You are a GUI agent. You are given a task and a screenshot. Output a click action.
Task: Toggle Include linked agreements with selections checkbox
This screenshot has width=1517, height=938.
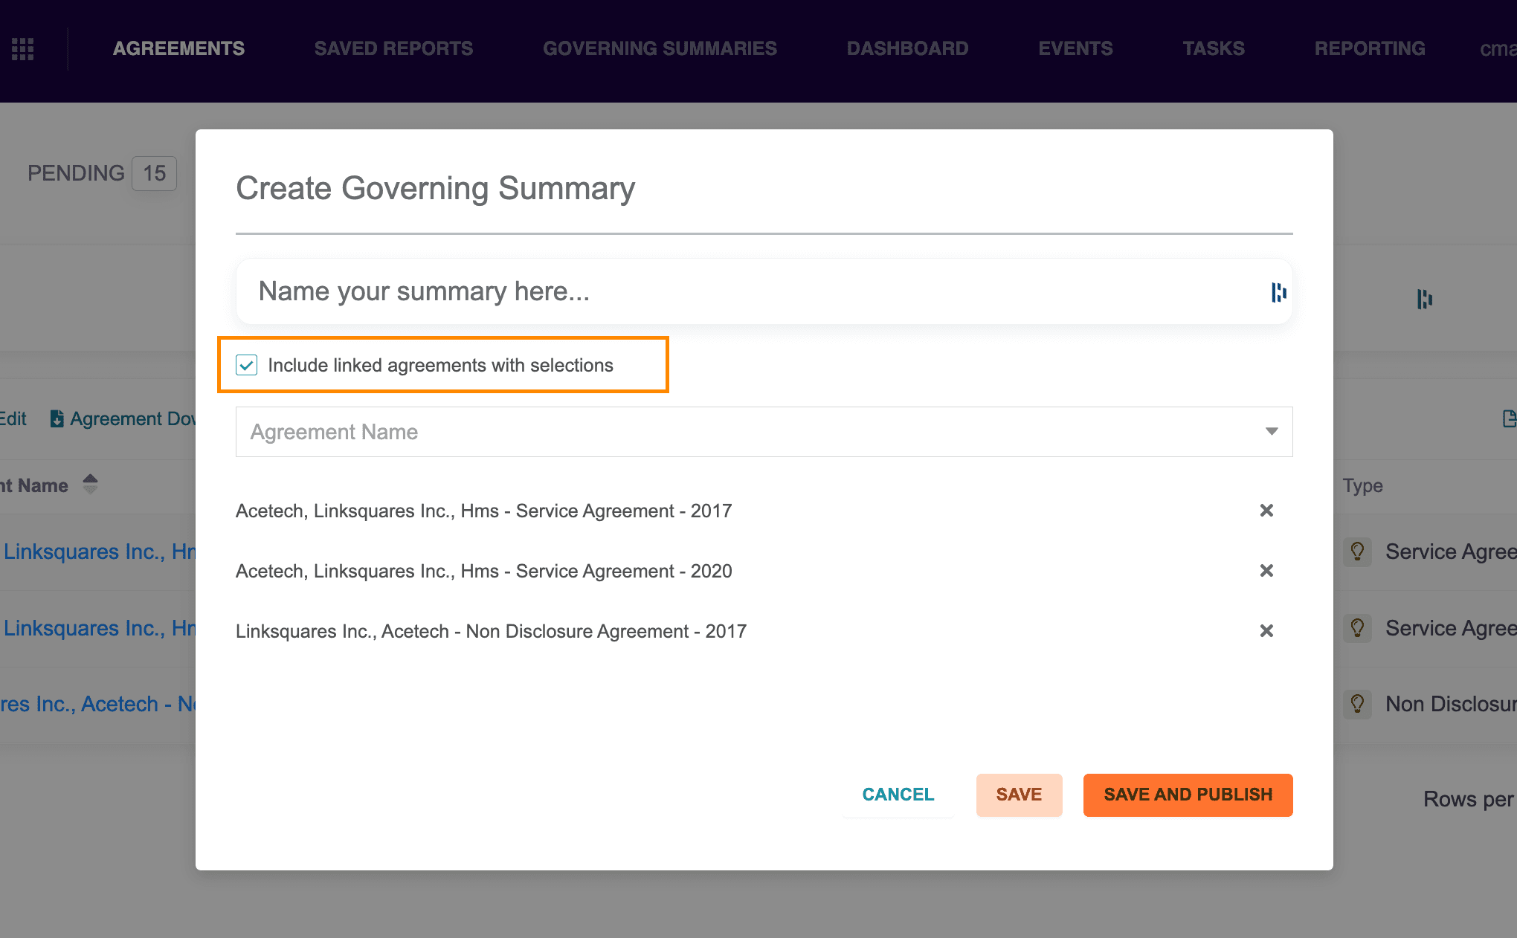click(x=246, y=365)
